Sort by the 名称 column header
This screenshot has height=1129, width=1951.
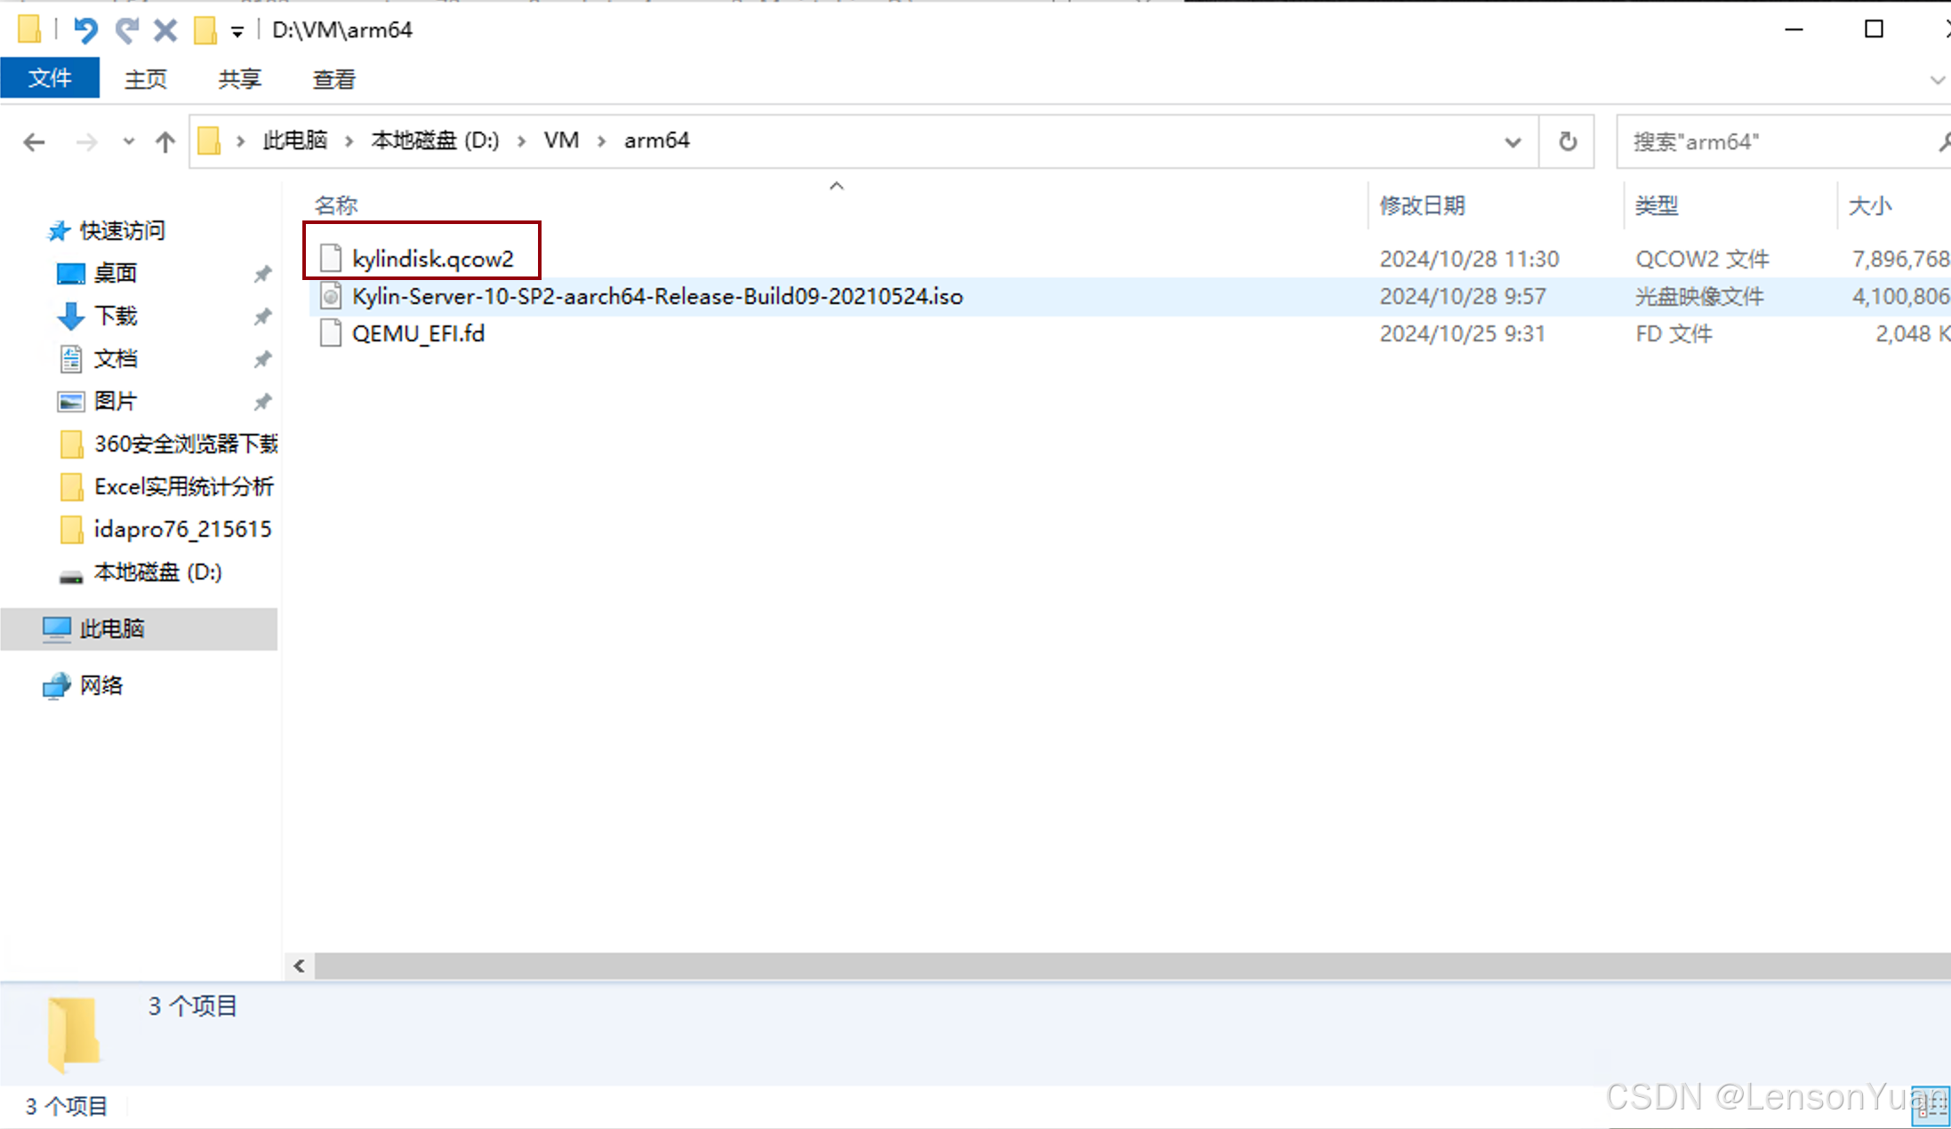pos(336,205)
